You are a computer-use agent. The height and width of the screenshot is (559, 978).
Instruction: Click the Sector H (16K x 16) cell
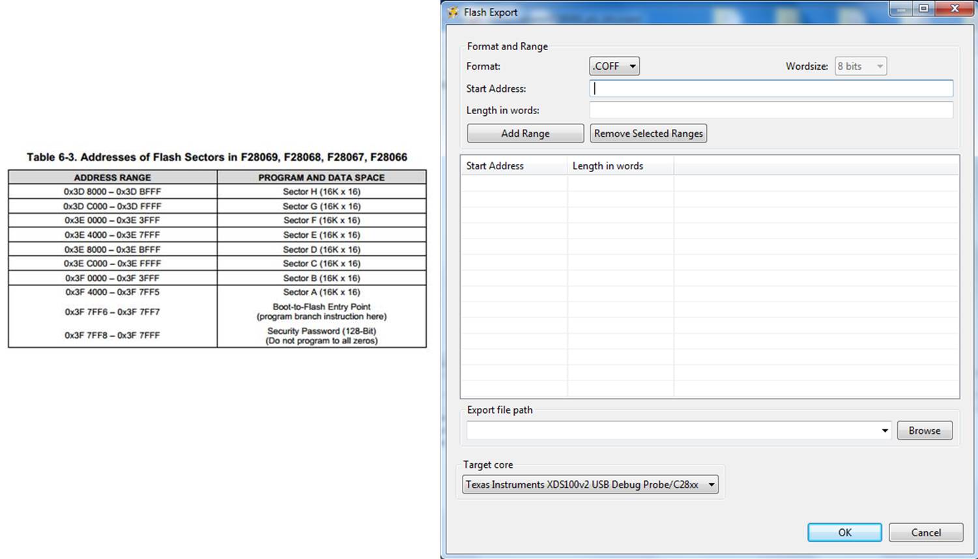click(322, 192)
